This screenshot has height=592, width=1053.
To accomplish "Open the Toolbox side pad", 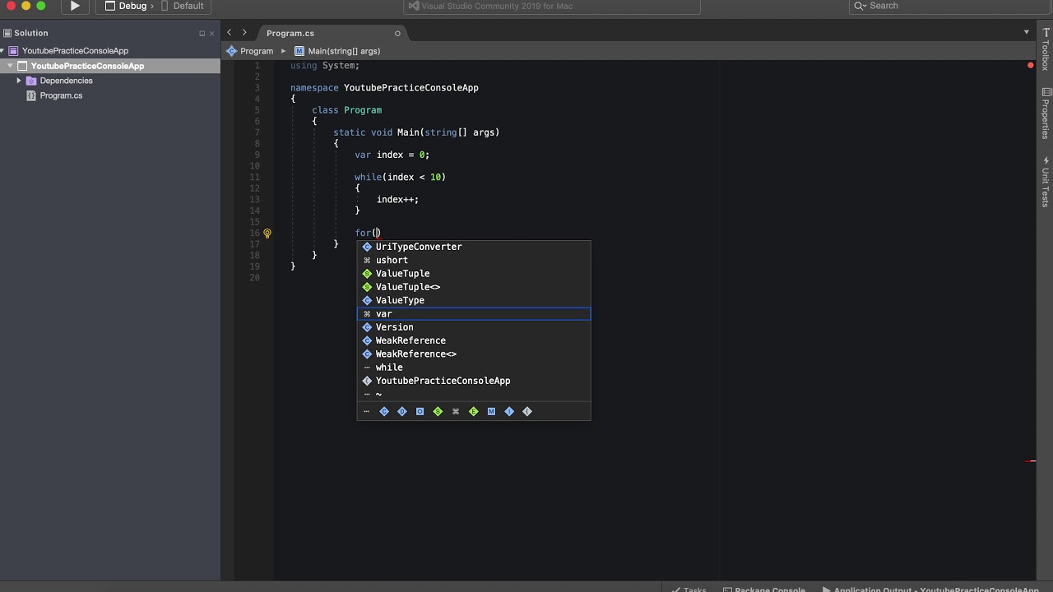I will click(1046, 49).
